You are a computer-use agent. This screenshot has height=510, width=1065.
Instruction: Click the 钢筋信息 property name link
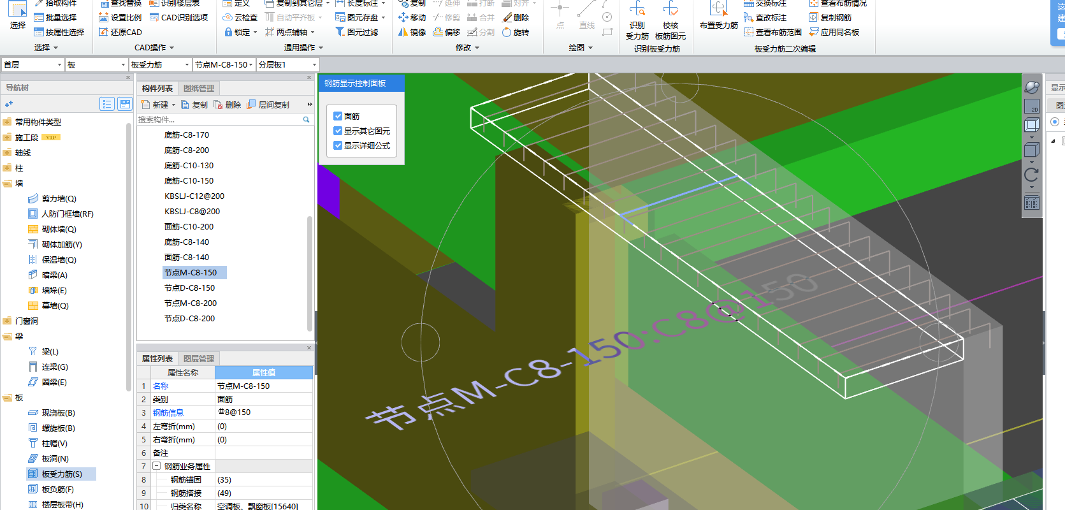[x=168, y=412]
